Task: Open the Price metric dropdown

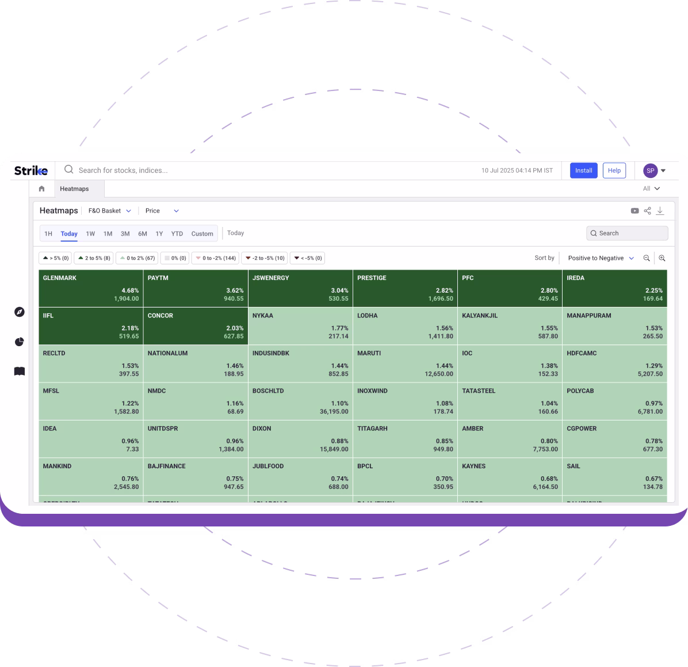Action: click(162, 211)
